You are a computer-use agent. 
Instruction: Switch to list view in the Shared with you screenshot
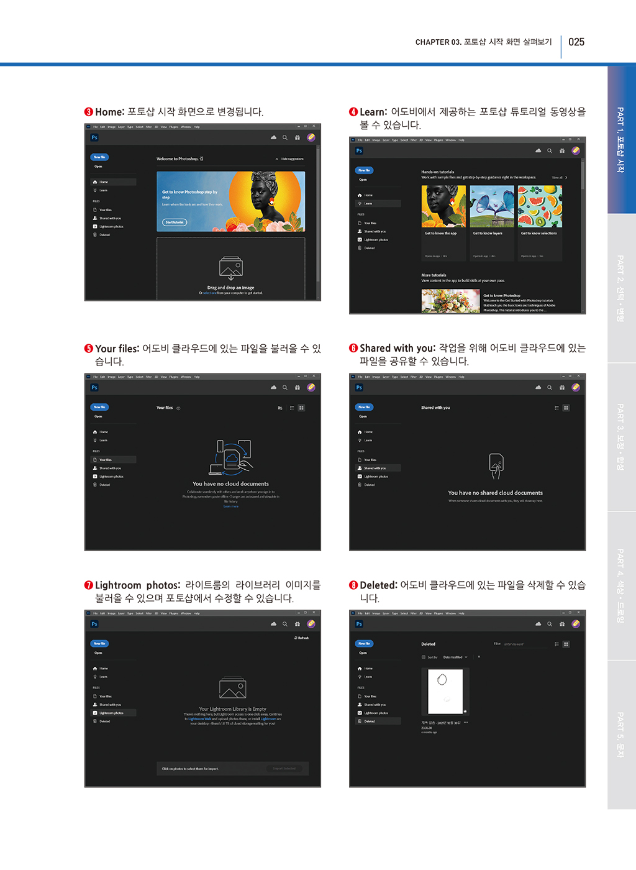pos(556,408)
